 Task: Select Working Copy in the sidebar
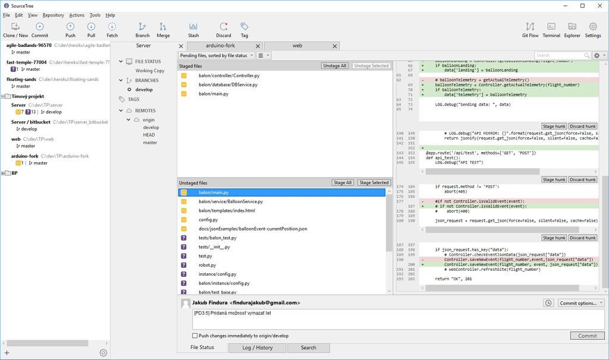point(150,71)
